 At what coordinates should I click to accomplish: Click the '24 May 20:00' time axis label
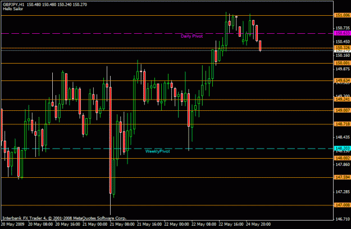pyautogui.click(x=258, y=224)
